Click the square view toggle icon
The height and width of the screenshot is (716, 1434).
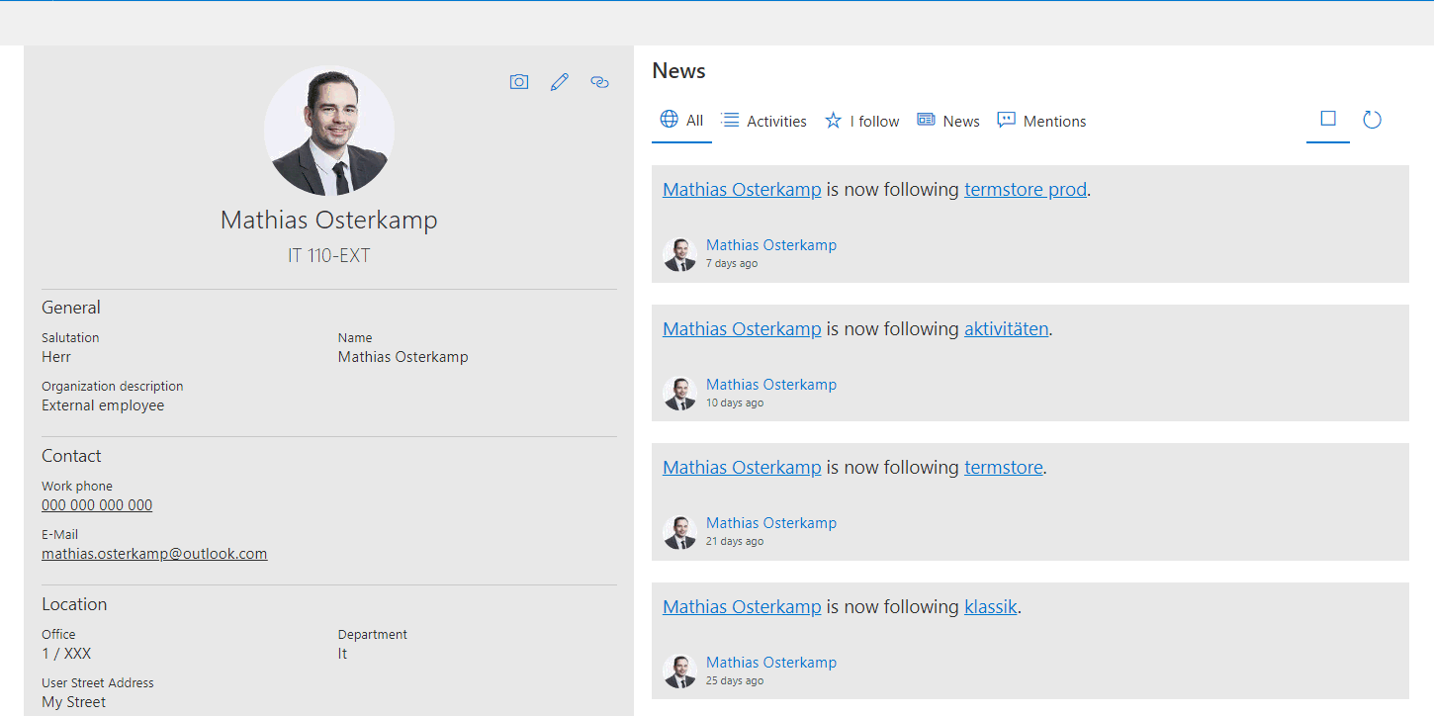(1328, 119)
